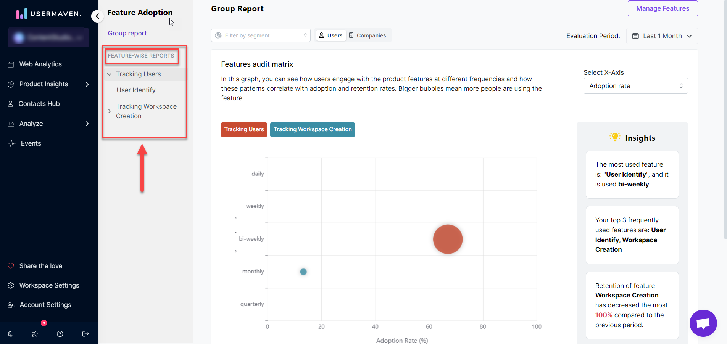
Task: Toggle dark mode with the moon icon
Action: click(10, 334)
